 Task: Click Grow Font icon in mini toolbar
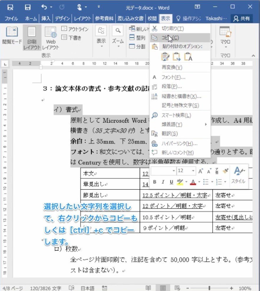[201, 171]
